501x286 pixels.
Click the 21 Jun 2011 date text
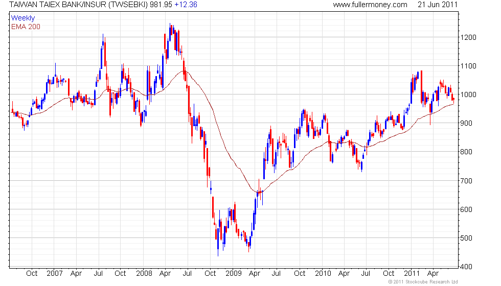pos(438,5)
